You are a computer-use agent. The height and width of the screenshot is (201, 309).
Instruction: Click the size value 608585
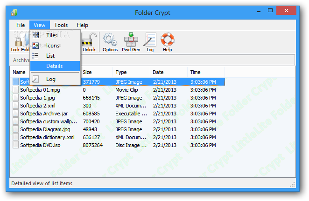(91, 114)
